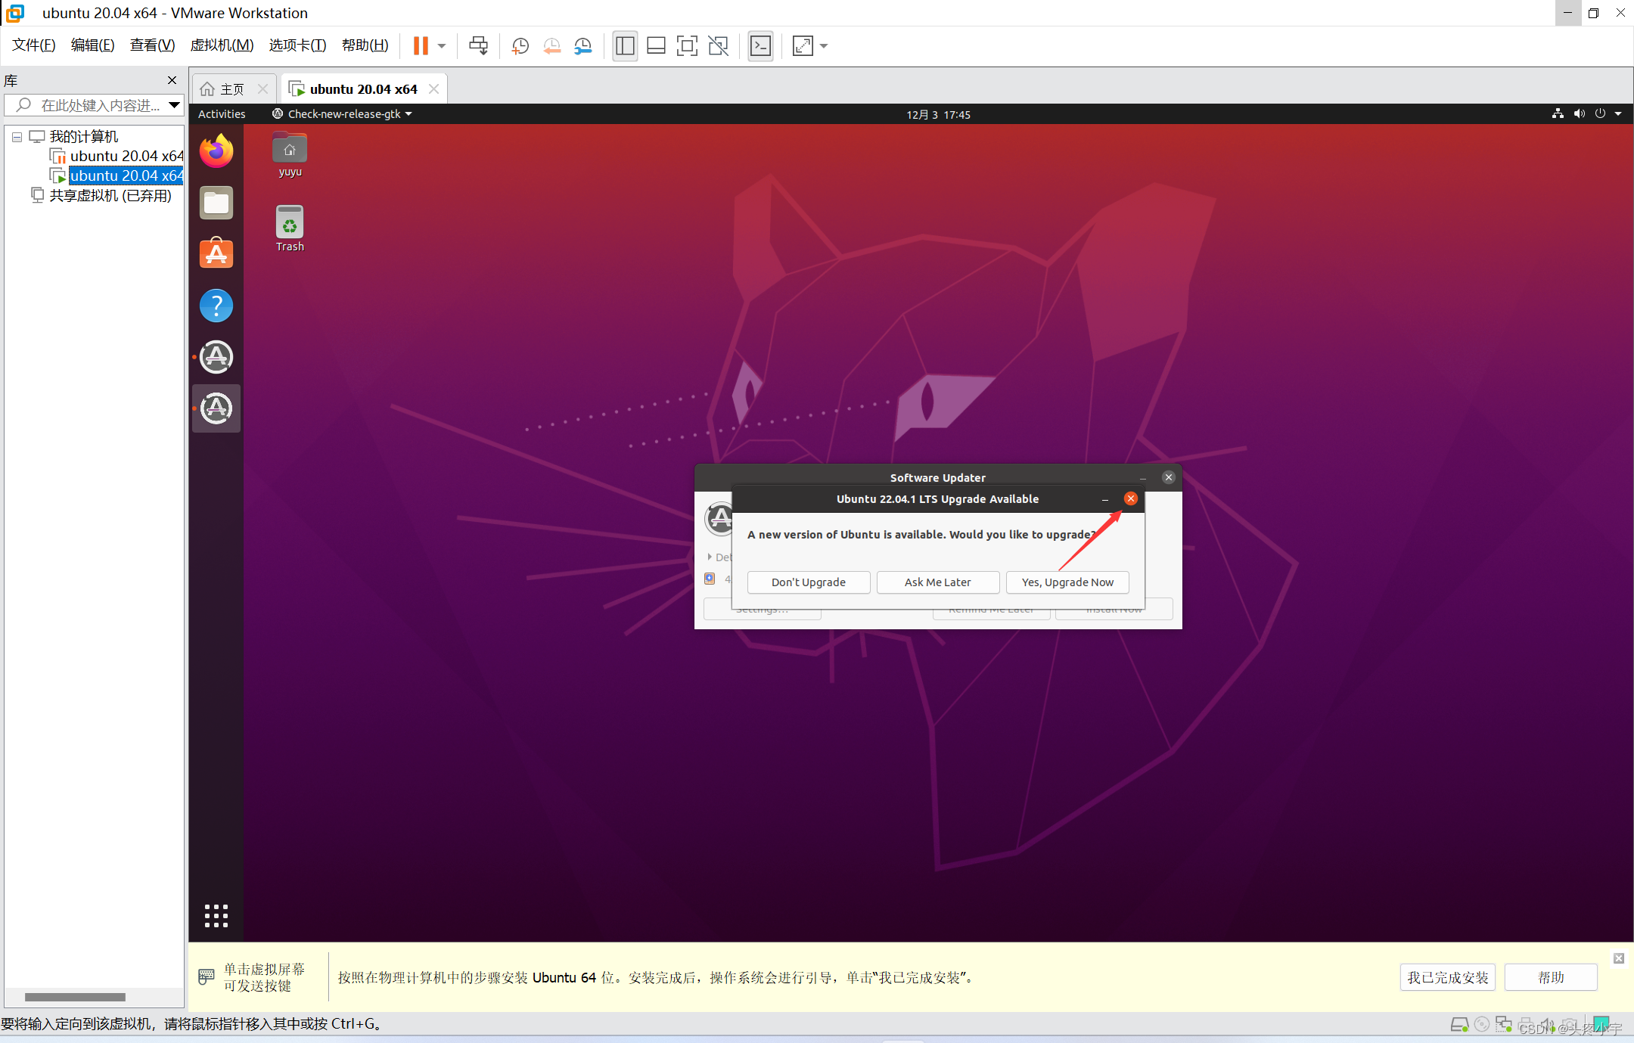Toggle the thumbnail bar view icon
Image resolution: width=1634 pixels, height=1043 pixels.
[656, 46]
